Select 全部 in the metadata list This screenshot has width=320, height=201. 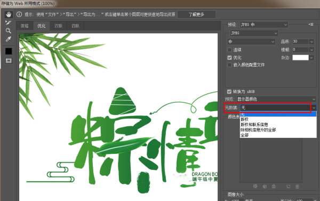[x=278, y=135]
